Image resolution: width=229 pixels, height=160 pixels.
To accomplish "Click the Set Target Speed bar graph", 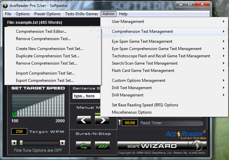I will (x=38, y=105).
